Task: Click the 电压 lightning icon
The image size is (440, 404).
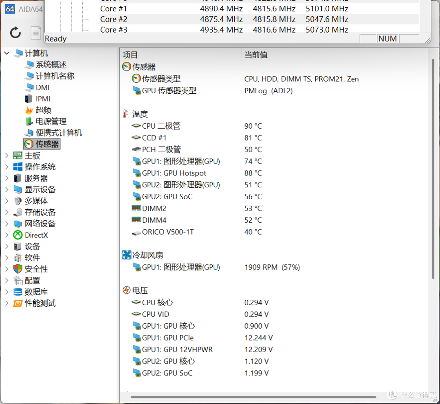Action: point(127,290)
